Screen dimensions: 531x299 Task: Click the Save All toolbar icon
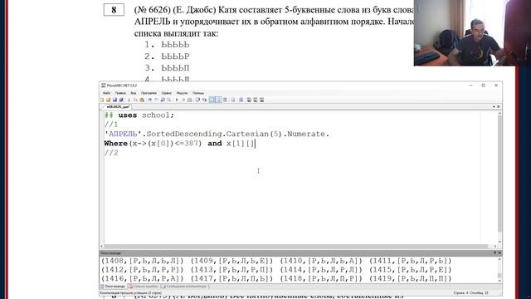(x=121, y=100)
